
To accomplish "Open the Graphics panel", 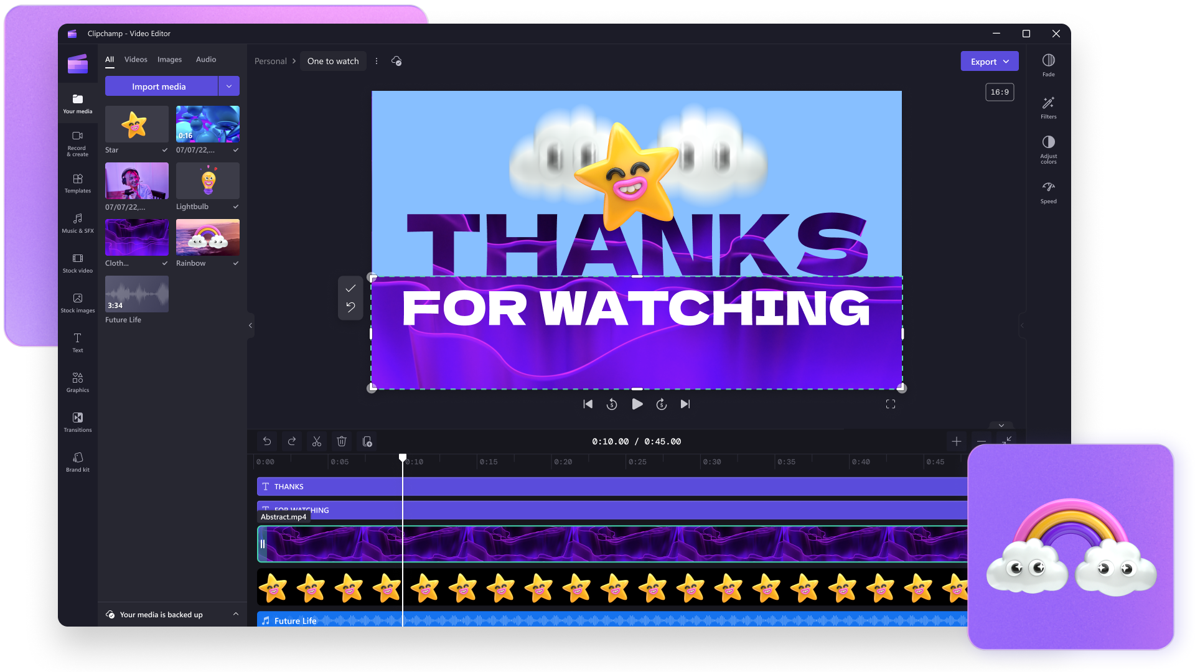I will 77,381.
